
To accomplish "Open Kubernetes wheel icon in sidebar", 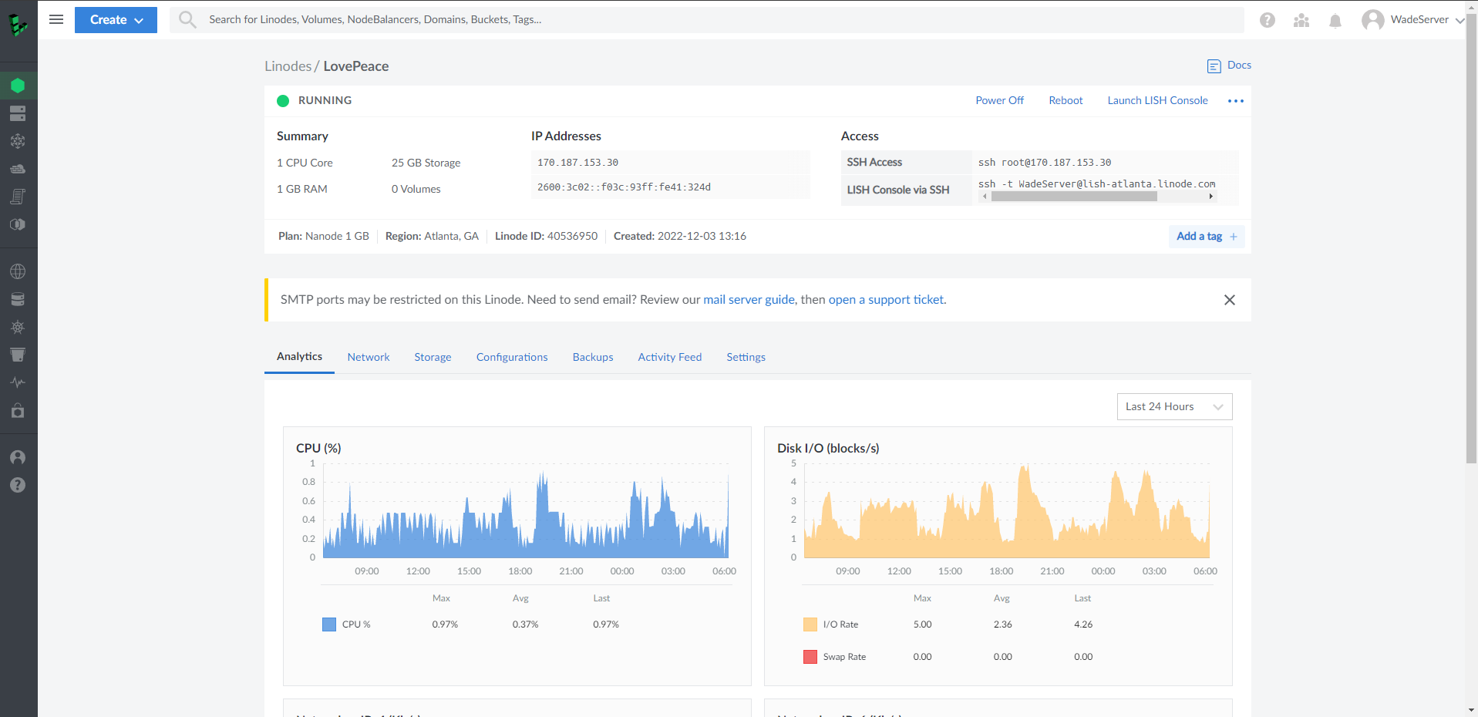I will coord(18,327).
